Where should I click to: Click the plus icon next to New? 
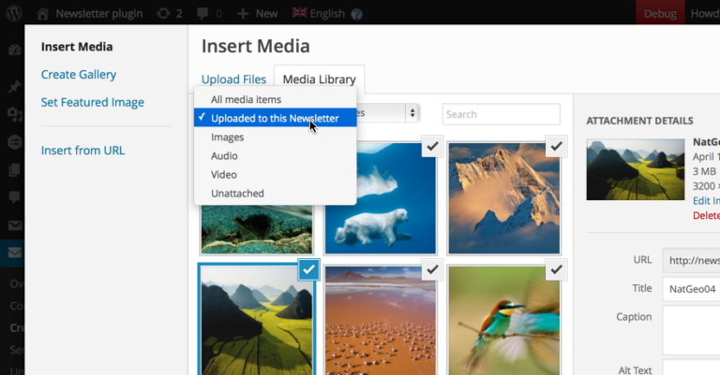pyautogui.click(x=243, y=14)
